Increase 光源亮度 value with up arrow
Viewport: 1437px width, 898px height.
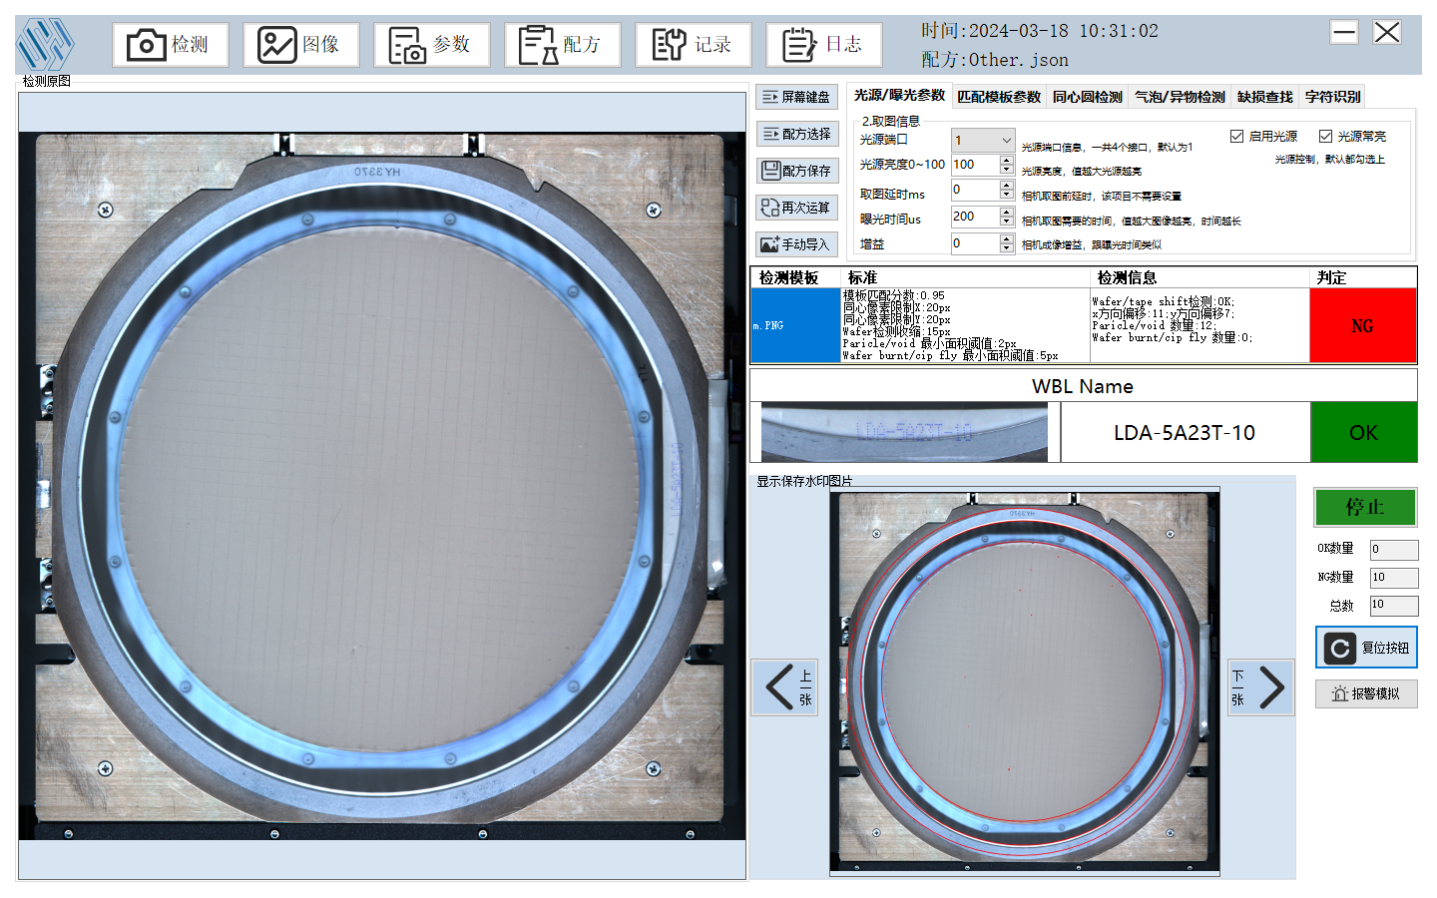pos(1006,161)
